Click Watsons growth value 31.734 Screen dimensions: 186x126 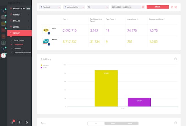click(95, 42)
